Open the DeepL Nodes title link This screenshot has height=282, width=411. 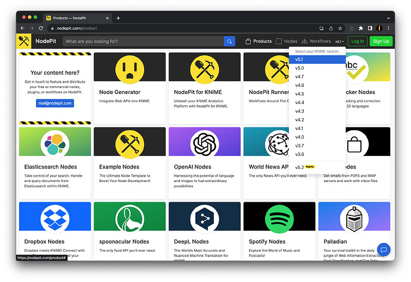tap(191, 242)
